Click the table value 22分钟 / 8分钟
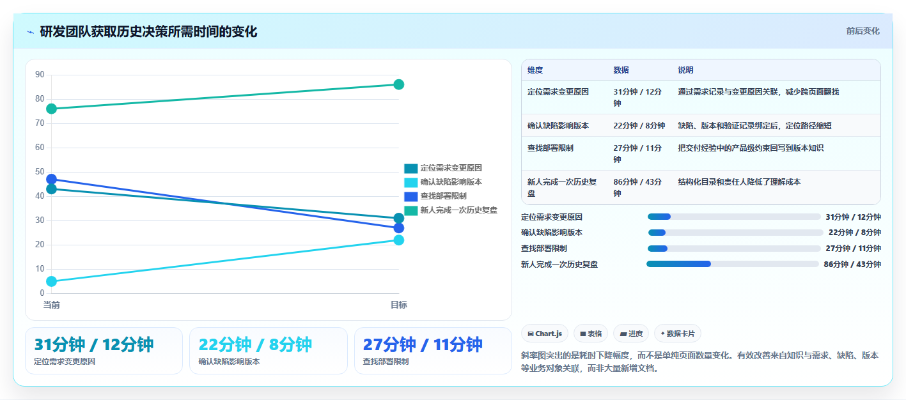The height and width of the screenshot is (400, 906). click(639, 126)
